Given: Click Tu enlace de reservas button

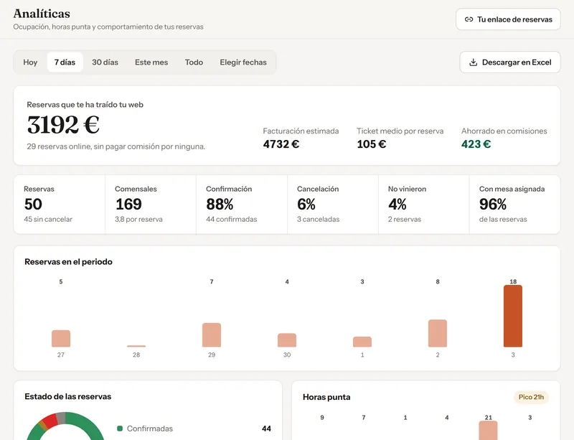Looking at the screenshot, I should click(508, 19).
